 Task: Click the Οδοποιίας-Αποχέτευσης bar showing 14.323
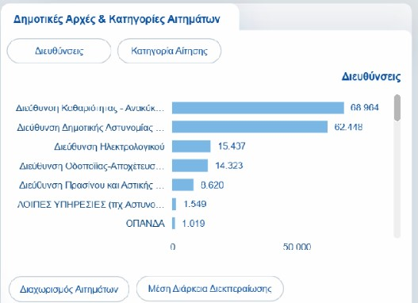190,166
